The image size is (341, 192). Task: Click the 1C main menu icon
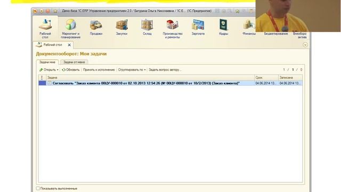pyautogui.click(x=35, y=11)
